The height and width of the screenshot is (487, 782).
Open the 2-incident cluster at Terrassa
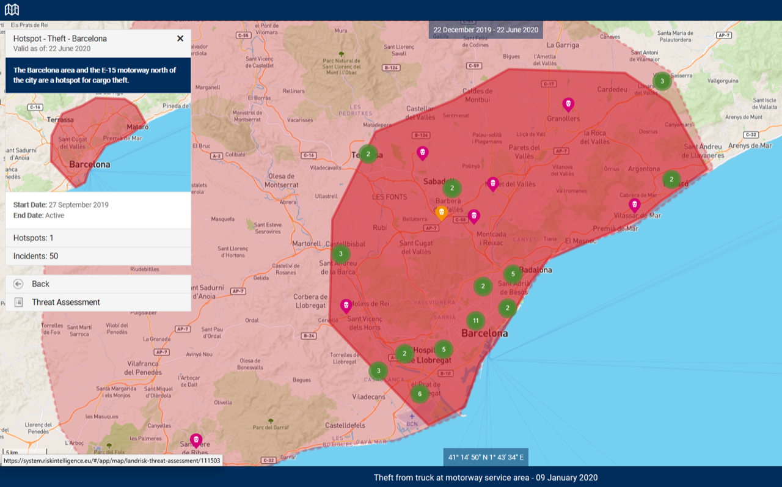click(x=368, y=154)
